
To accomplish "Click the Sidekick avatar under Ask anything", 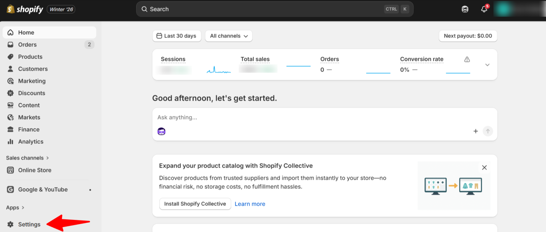I will (162, 131).
